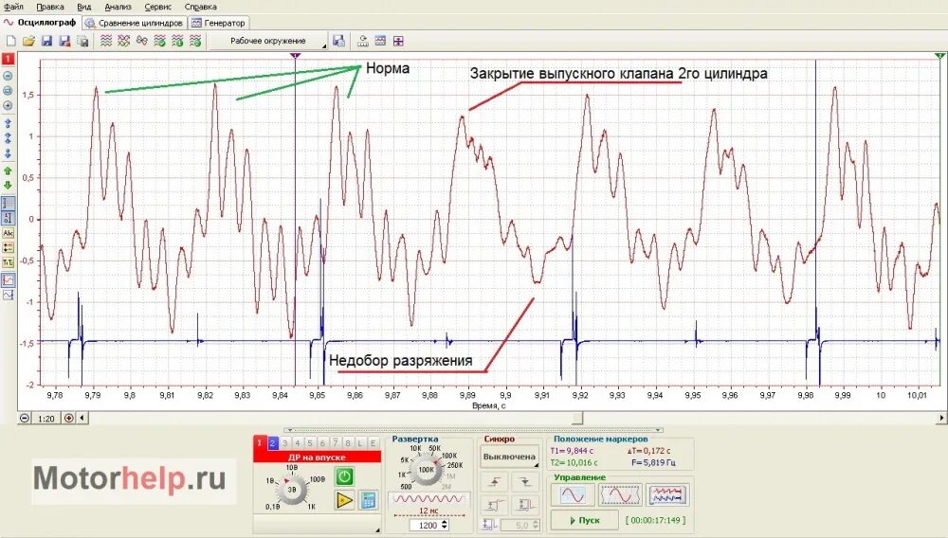Expand the ДР на впуске channel panel corner arrow

click(377, 529)
